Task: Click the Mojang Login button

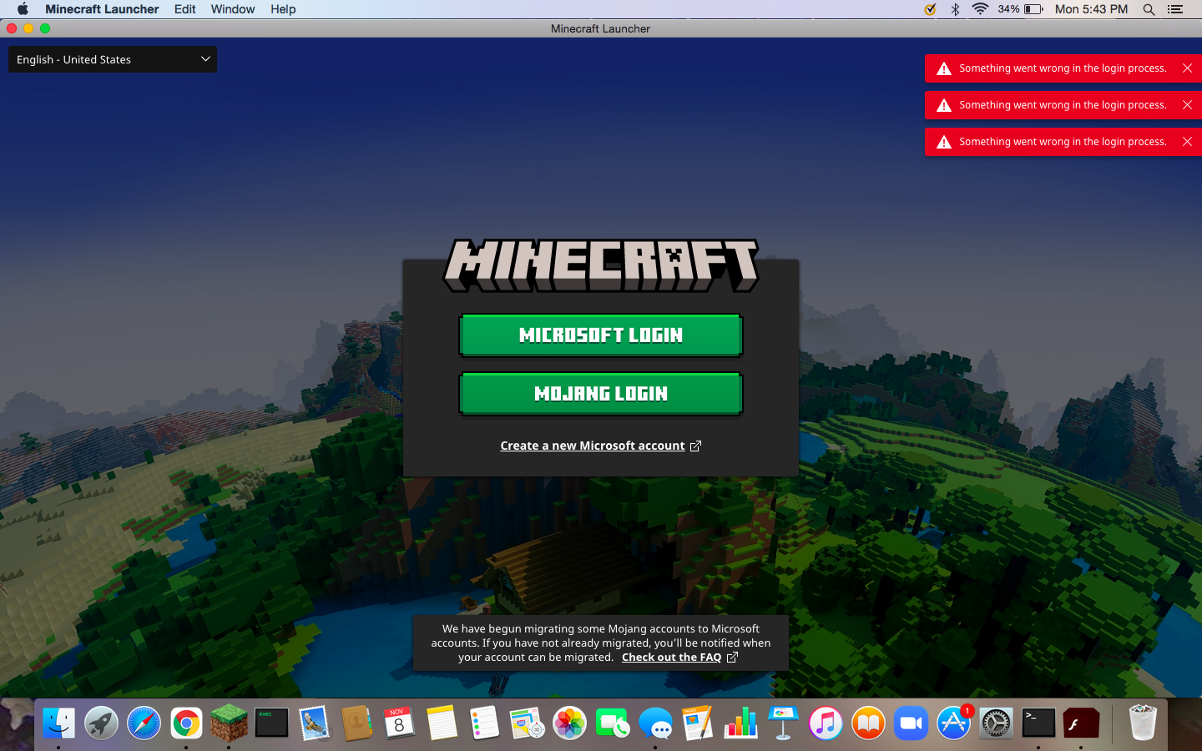Action: (601, 394)
